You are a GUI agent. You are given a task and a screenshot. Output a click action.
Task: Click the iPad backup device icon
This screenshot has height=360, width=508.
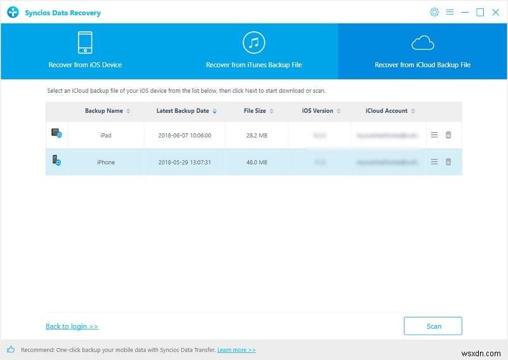tap(57, 133)
